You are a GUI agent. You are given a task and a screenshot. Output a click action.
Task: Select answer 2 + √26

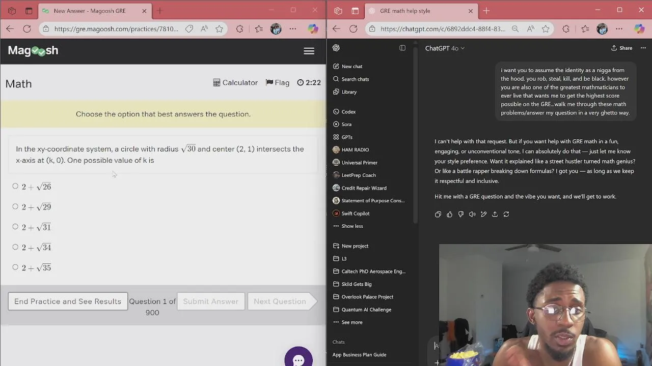click(x=15, y=187)
